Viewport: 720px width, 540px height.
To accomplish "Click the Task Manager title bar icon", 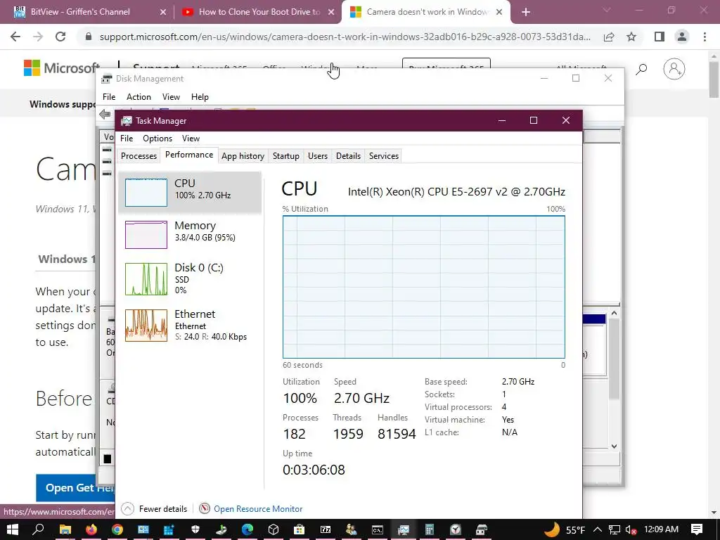I will 127,121.
